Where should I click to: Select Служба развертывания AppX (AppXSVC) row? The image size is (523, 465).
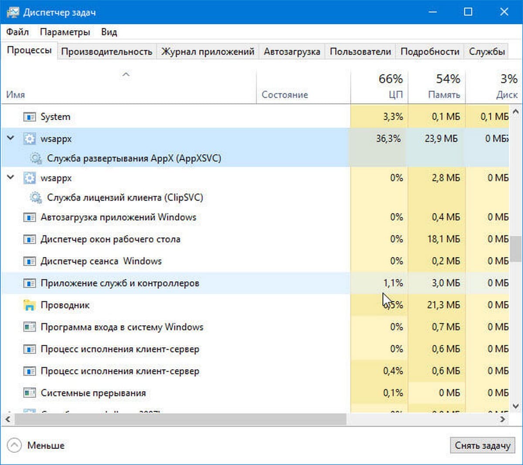[x=255, y=158]
